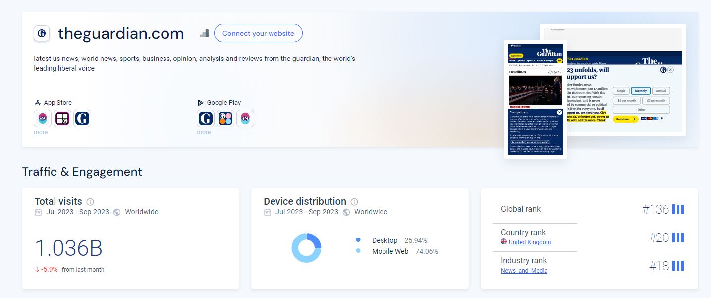Open the third Google Play app icon
711x298 pixels.
pos(245,119)
